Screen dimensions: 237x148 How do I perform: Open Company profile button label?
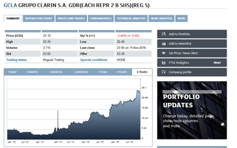click(180, 72)
